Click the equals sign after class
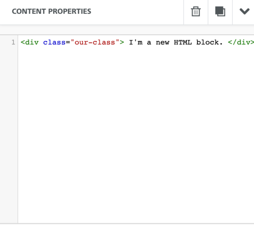 click(68, 43)
